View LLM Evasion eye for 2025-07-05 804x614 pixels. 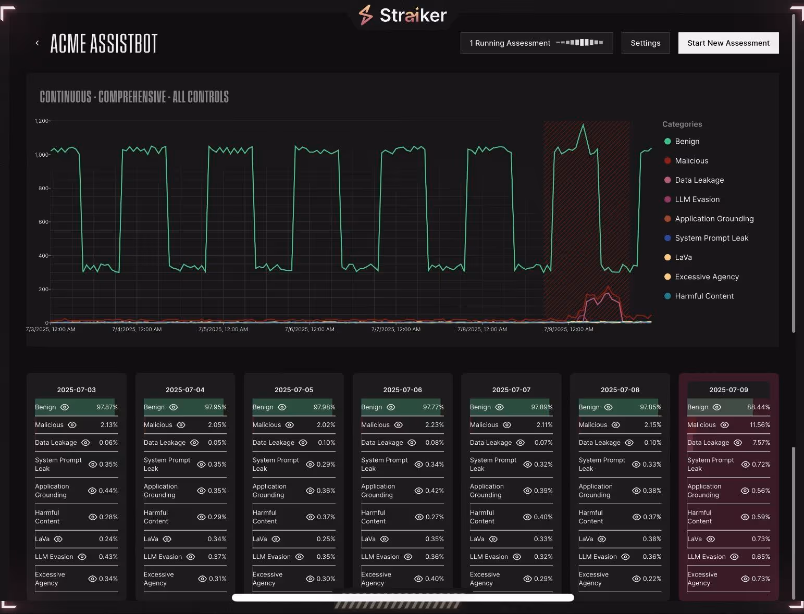pos(300,557)
